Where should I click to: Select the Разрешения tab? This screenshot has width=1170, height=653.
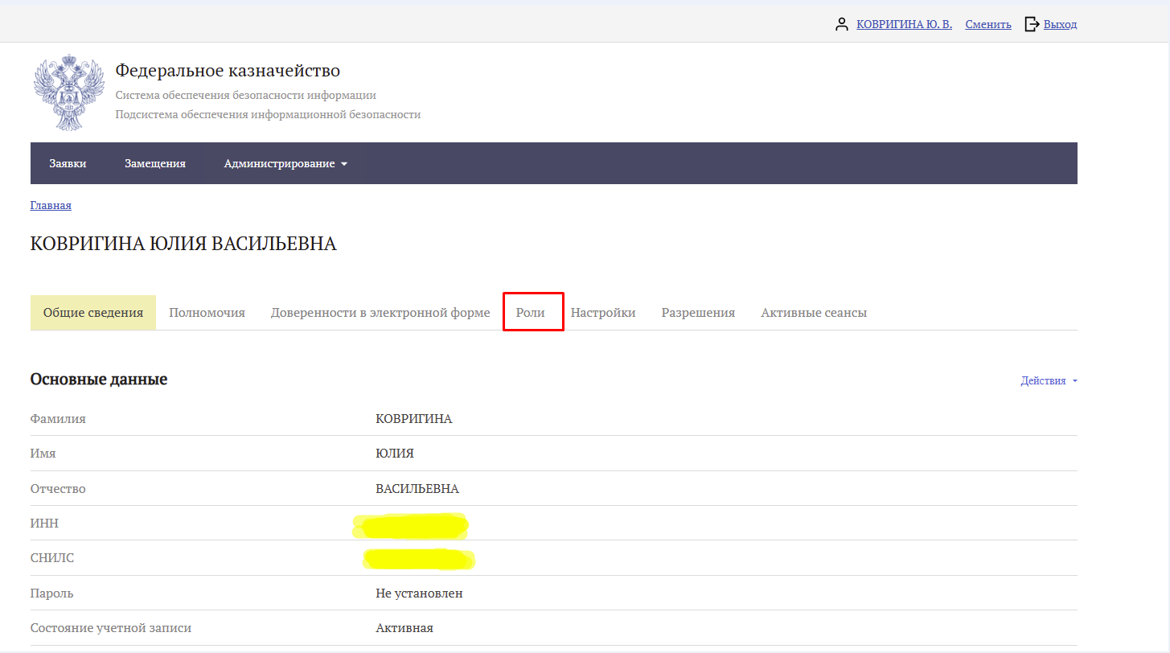click(698, 313)
